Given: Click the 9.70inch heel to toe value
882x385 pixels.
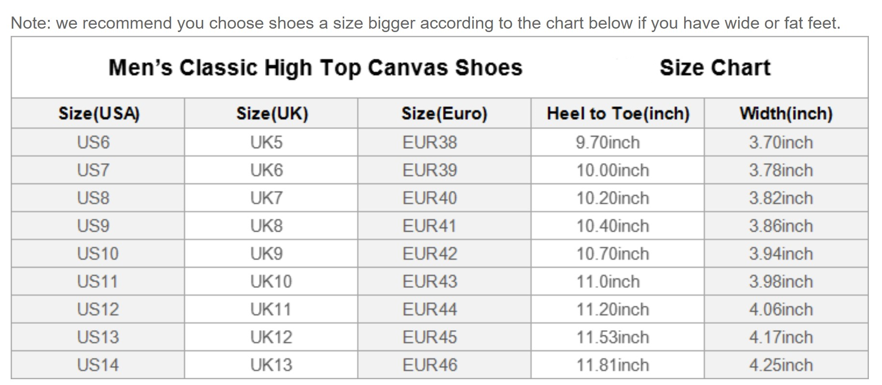Looking at the screenshot, I should [608, 142].
